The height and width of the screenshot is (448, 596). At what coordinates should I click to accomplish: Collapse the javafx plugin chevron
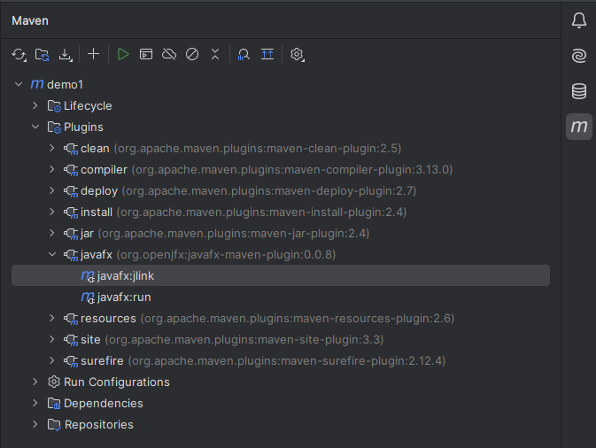pos(52,255)
